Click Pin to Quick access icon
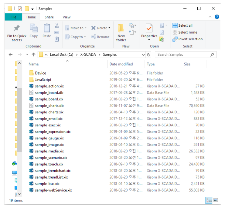This screenshot has width=225, height=207. tap(17, 28)
